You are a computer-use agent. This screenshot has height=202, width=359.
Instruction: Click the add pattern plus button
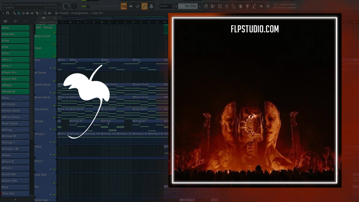point(199,6)
